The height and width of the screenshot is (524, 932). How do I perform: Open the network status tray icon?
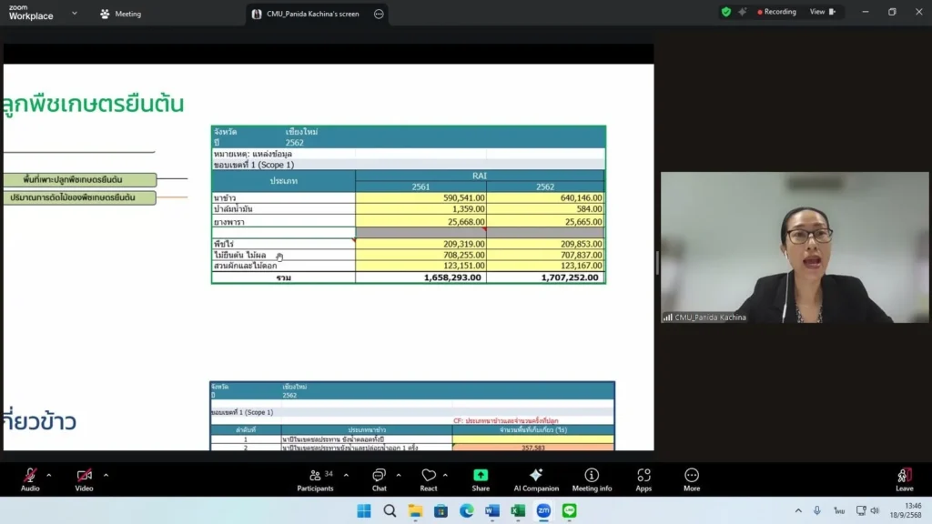tap(861, 510)
